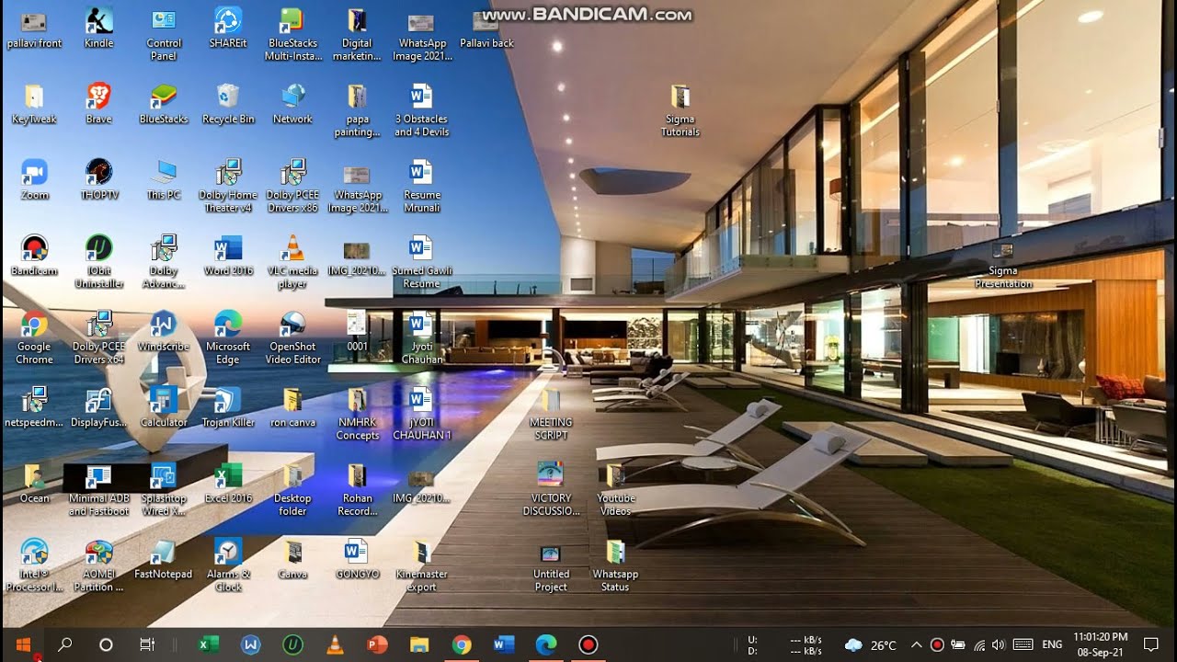
Task: Open Dolby Home Theater v4 shortcut
Action: click(x=228, y=186)
